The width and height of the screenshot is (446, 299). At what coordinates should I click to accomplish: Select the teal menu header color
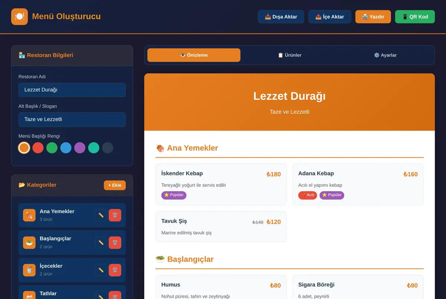(94, 148)
